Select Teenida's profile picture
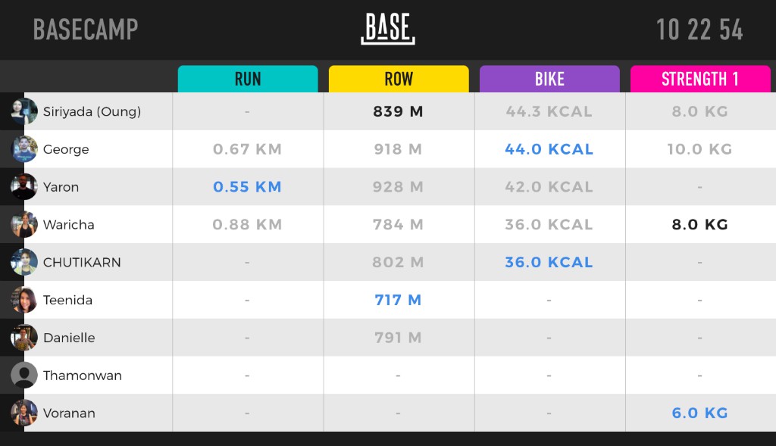 (23, 300)
